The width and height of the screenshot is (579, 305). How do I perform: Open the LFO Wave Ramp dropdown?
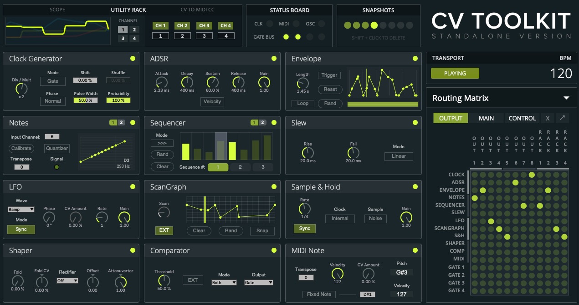click(x=21, y=209)
